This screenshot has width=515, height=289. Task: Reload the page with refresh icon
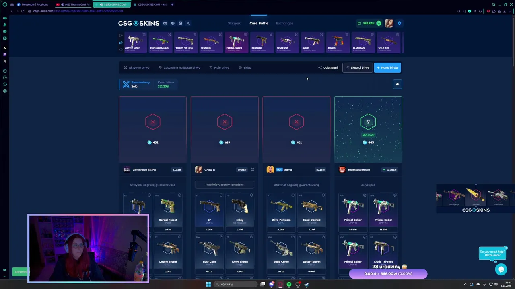point(23,11)
